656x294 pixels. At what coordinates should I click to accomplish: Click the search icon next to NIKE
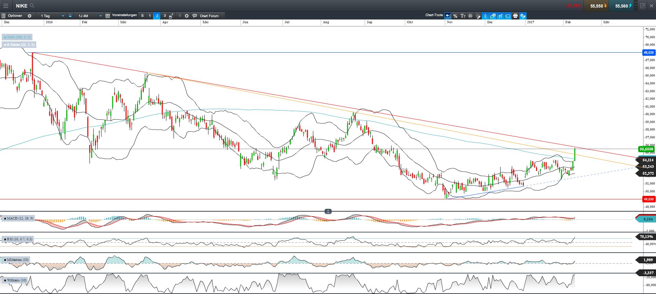click(32, 6)
